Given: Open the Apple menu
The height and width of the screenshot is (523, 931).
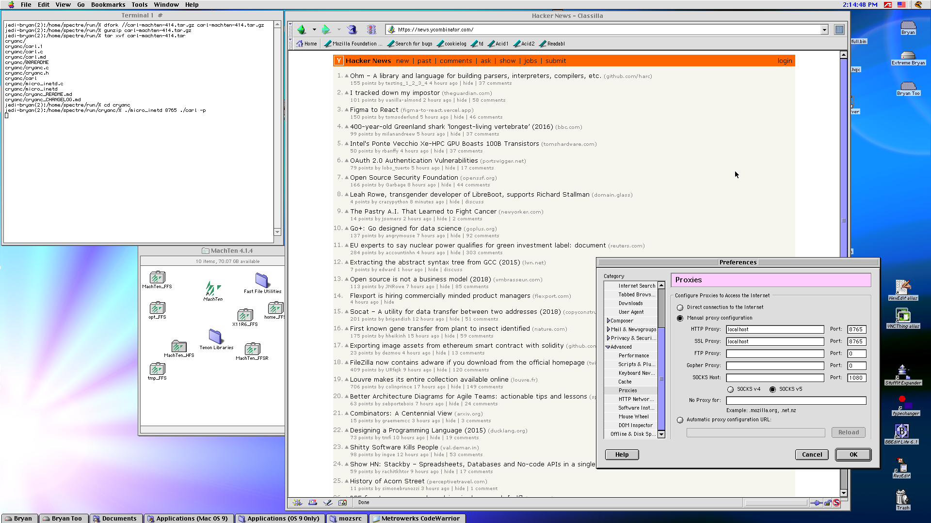Looking at the screenshot, I should tap(11, 4).
